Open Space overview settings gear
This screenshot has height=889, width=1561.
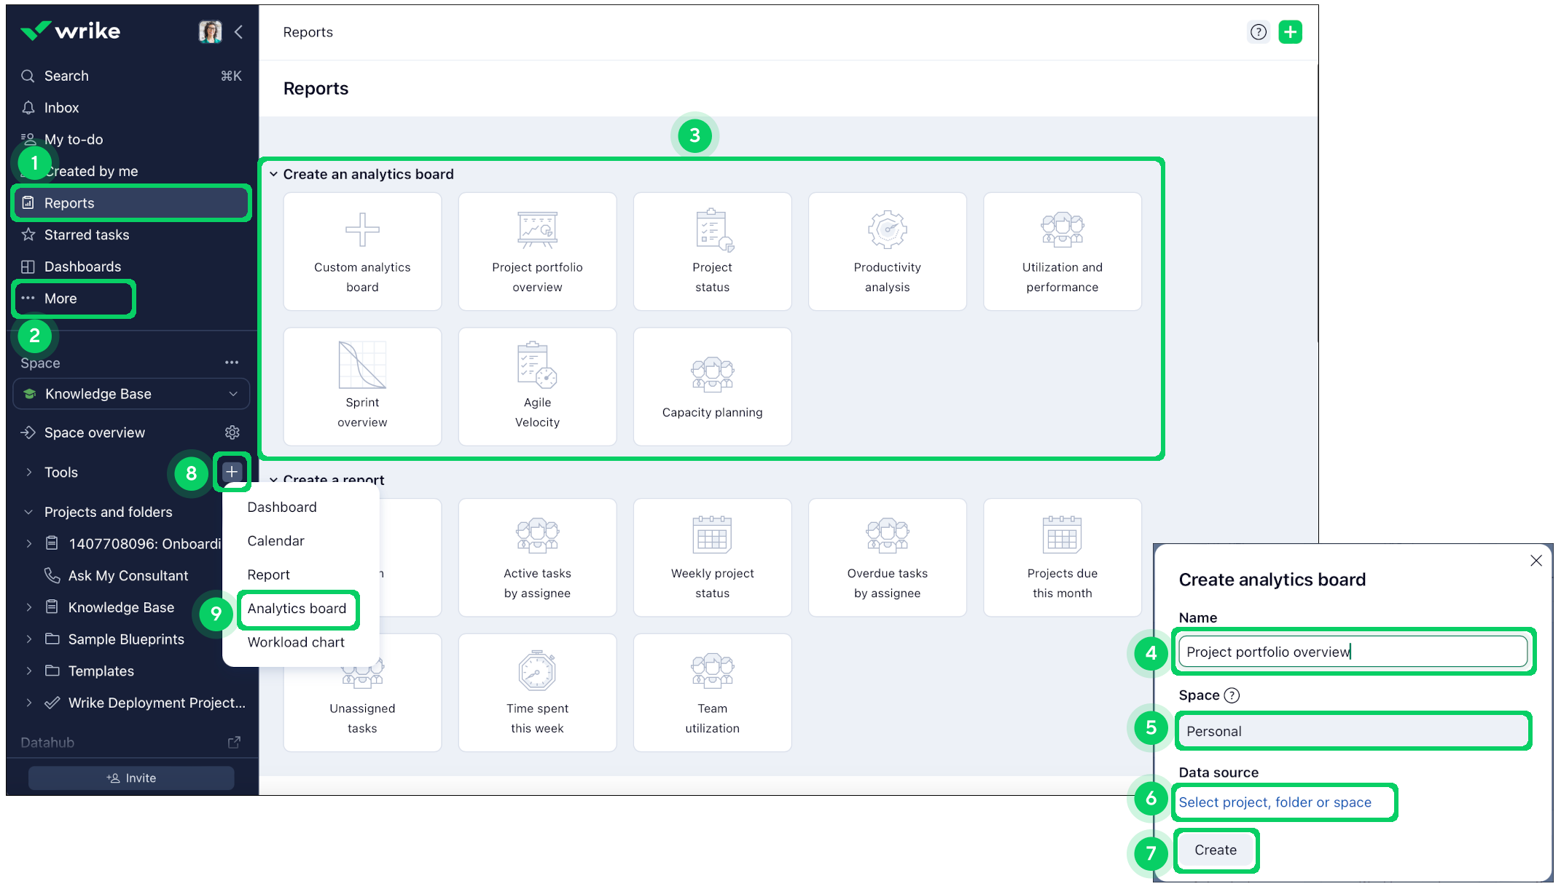click(232, 432)
